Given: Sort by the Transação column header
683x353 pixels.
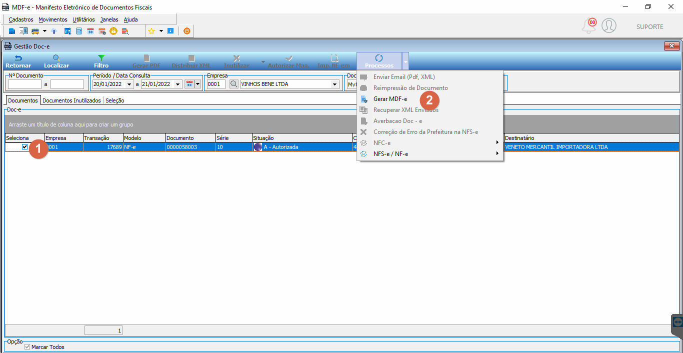Looking at the screenshot, I should click(x=103, y=138).
